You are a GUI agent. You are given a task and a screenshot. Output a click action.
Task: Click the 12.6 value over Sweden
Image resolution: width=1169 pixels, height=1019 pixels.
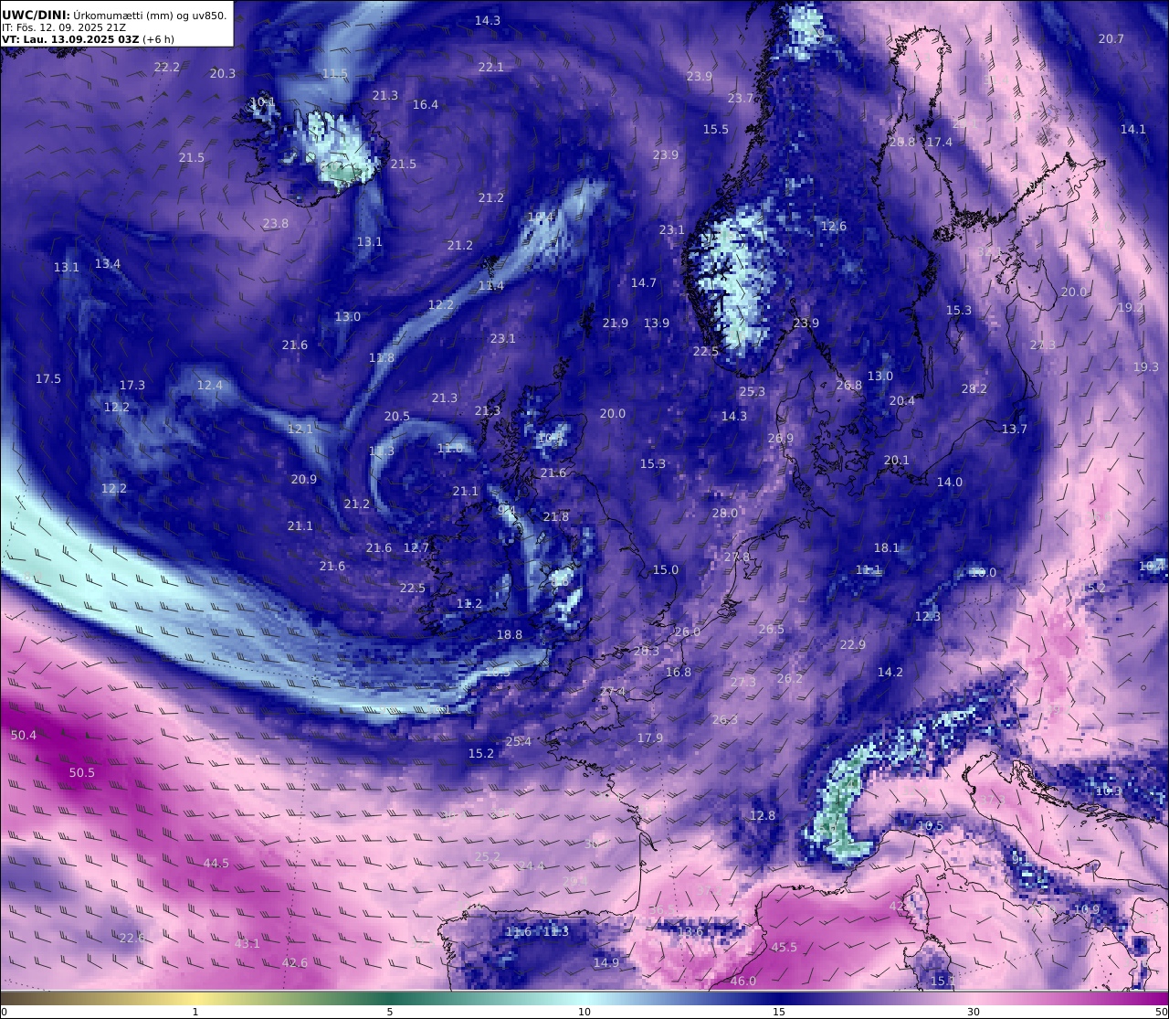(833, 226)
